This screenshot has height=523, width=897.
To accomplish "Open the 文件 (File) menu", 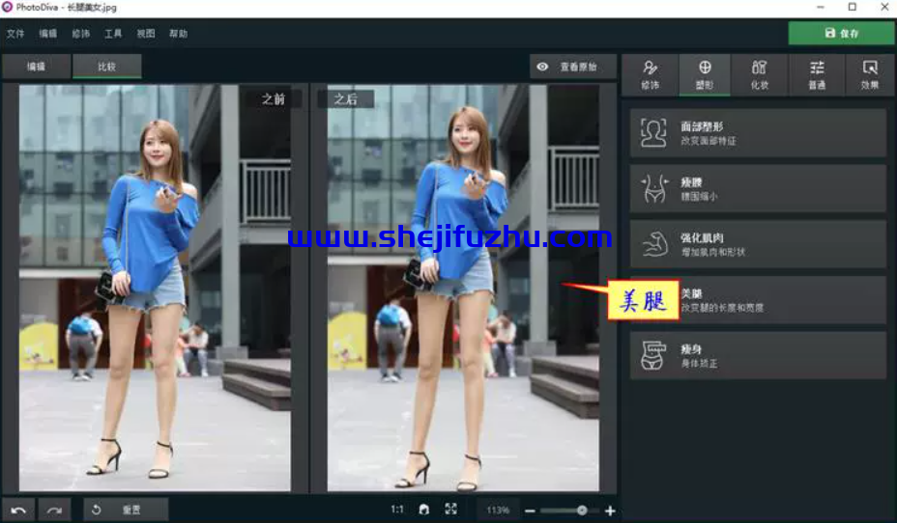I will point(15,34).
